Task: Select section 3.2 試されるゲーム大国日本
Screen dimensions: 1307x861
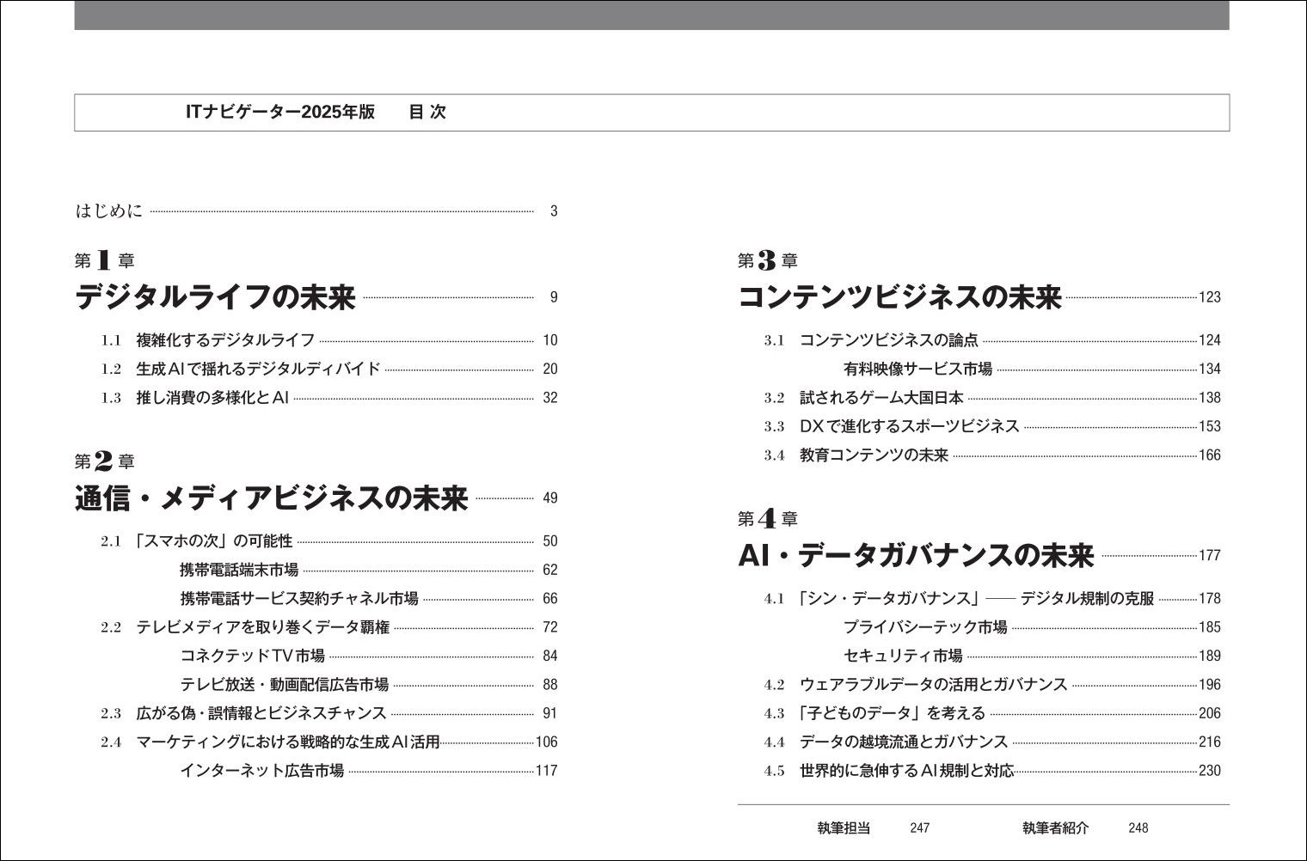Action: (881, 398)
